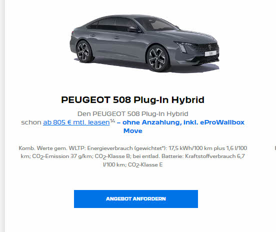Click the 'CO2-Klasse E' text line
Screen dimensions: 276x232
[133, 165]
